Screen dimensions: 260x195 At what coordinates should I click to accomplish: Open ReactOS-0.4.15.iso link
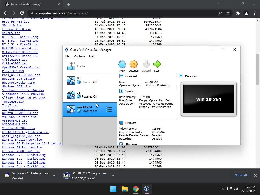[18, 79]
